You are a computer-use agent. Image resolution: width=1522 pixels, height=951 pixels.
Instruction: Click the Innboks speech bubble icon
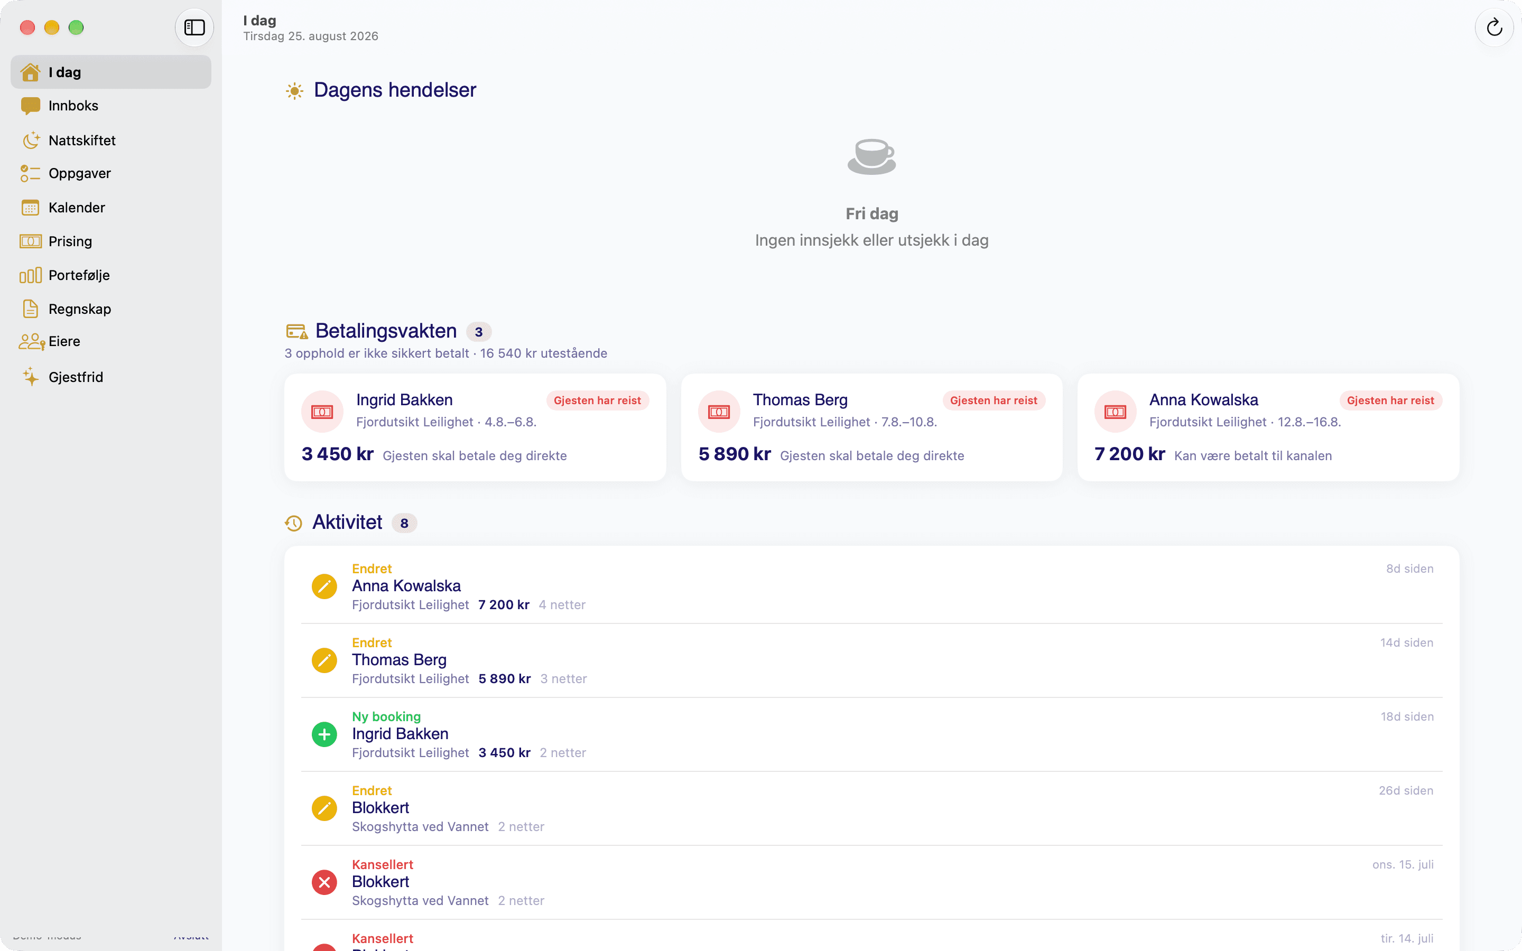click(x=30, y=106)
